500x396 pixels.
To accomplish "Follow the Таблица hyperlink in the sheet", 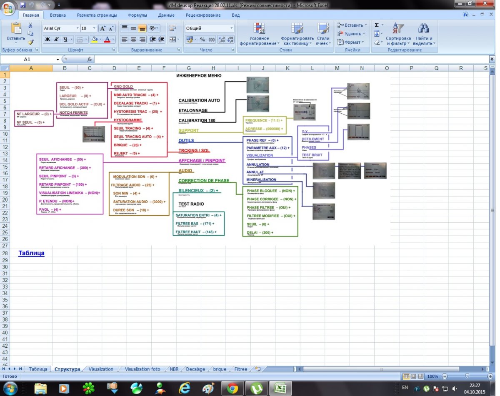I will coord(31,253).
